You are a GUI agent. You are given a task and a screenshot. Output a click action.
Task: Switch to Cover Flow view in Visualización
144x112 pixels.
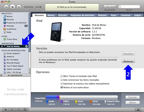coord(114,6)
